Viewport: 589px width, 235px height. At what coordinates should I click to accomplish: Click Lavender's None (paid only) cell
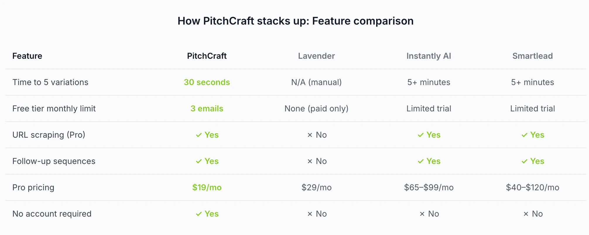pyautogui.click(x=316, y=108)
